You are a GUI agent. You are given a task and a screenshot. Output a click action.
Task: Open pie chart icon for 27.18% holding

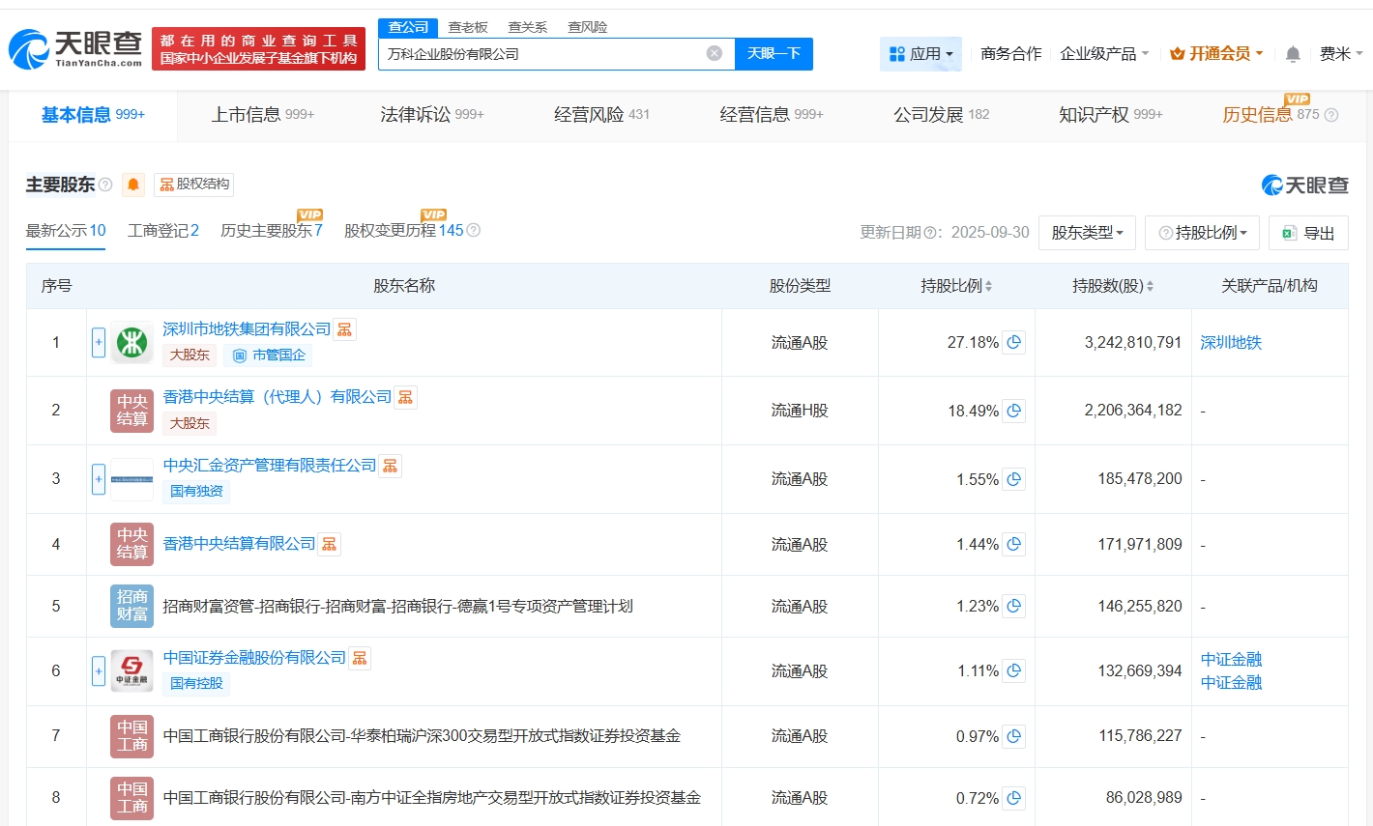click(1013, 342)
